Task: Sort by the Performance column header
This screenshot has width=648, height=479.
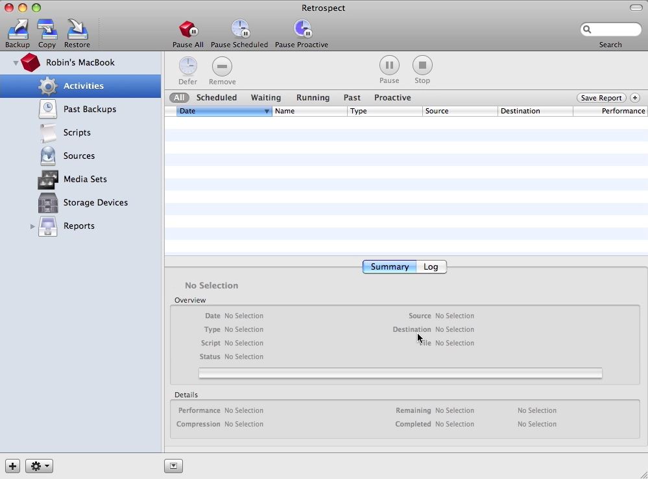Action: [610, 111]
